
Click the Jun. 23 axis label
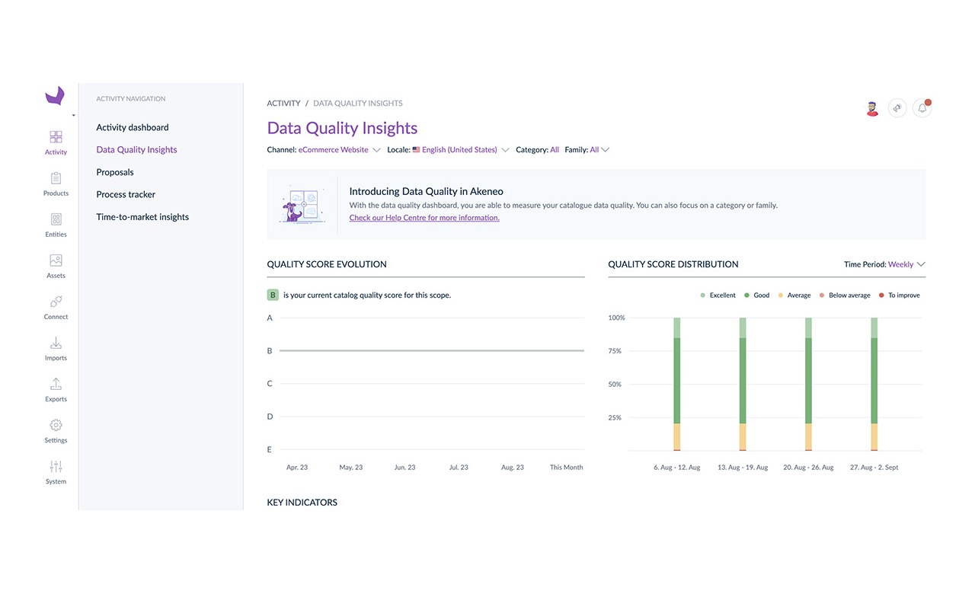click(405, 468)
